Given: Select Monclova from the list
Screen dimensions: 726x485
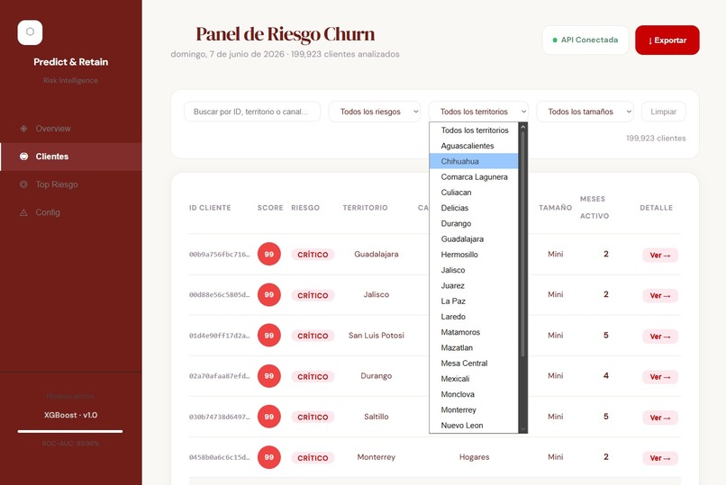Looking at the screenshot, I should click(x=474, y=394).
